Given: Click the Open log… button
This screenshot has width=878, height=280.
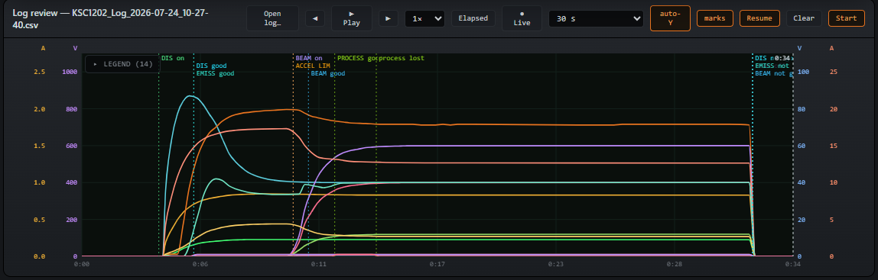Looking at the screenshot, I should pyautogui.click(x=273, y=18).
